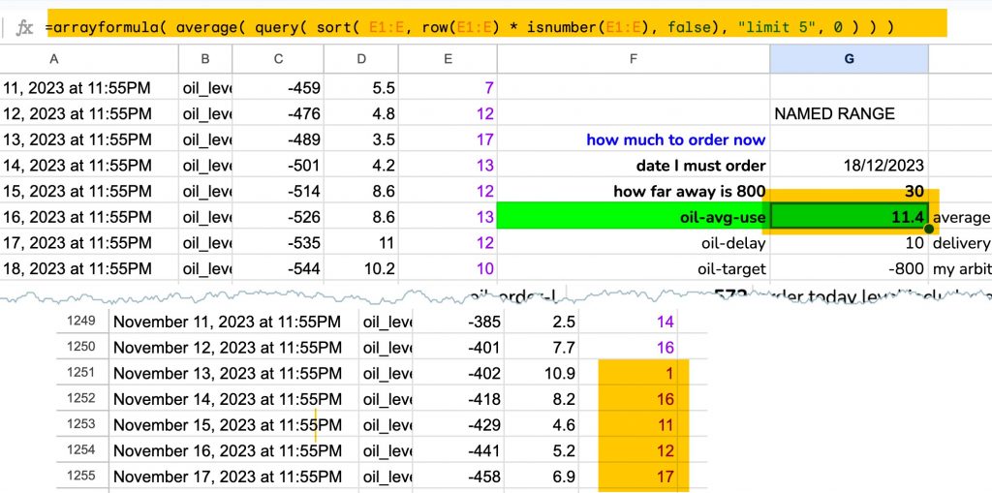Select the -441 cell
992x493 pixels.
click(458, 450)
